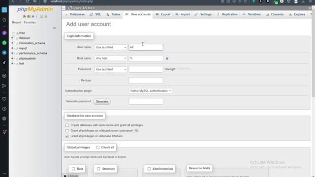Open the Variables tab

[x=252, y=14]
